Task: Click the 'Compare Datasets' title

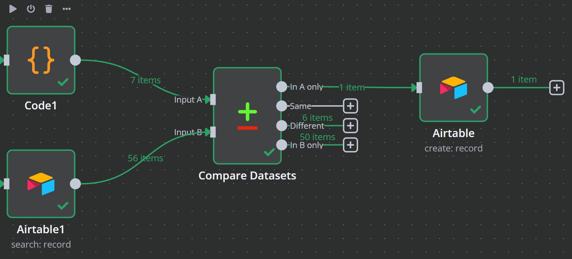Action: pyautogui.click(x=247, y=176)
